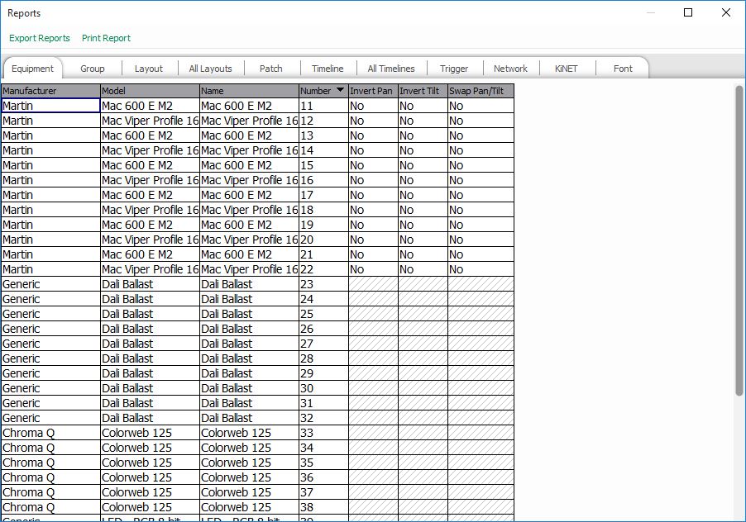The width and height of the screenshot is (746, 522).
Task: Click the Martin cell in row number 15
Action: [50, 165]
